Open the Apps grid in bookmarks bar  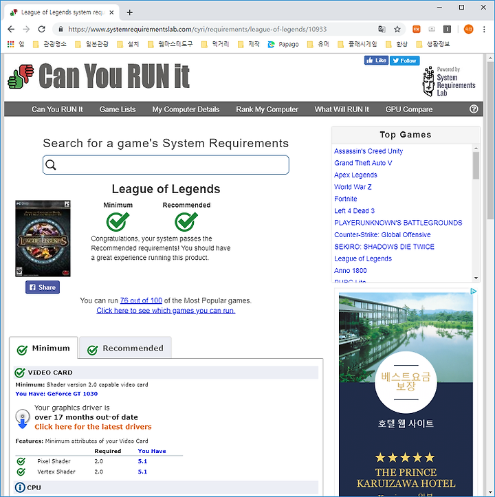coord(11,44)
